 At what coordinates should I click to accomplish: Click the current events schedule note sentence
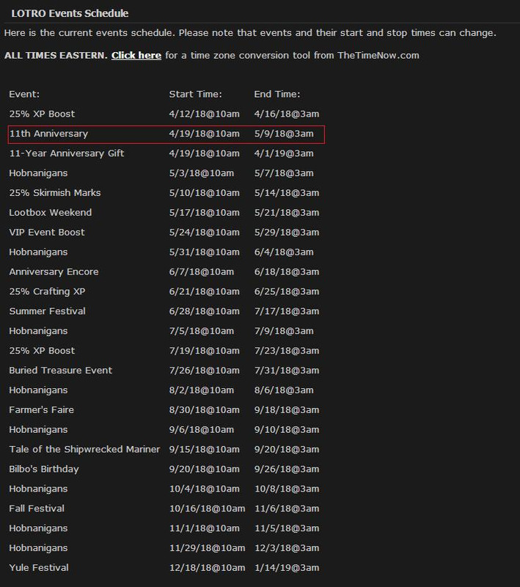[250, 33]
